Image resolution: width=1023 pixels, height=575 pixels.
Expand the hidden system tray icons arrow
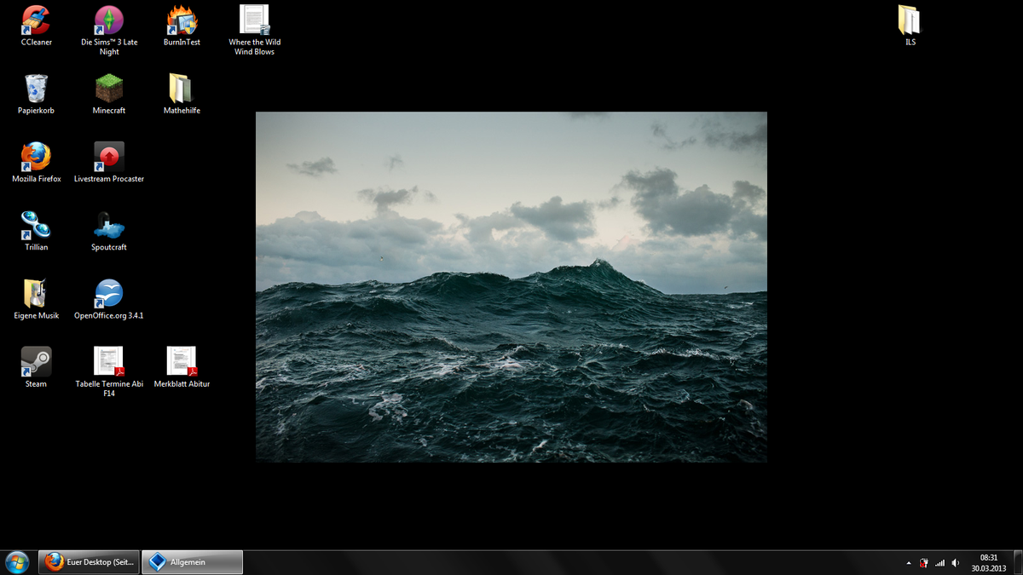[x=909, y=563]
